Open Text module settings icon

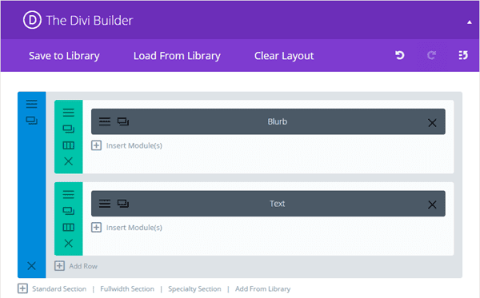coord(105,204)
